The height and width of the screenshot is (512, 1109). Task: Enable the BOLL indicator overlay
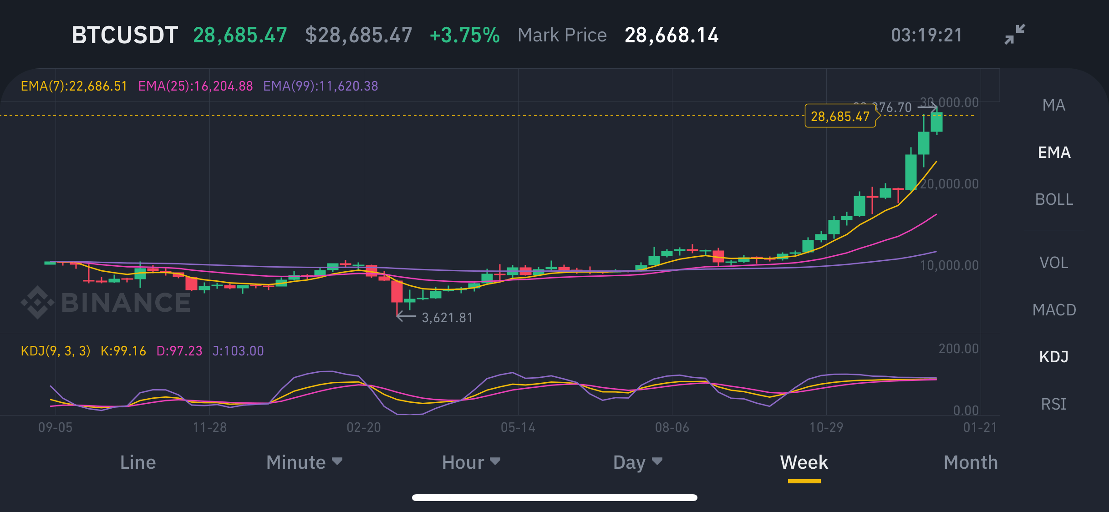tap(1054, 199)
